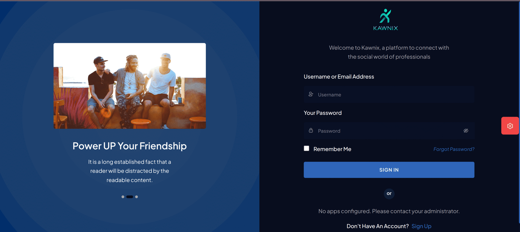Viewport: 520px width, 232px height.
Task: Go to the first carousel slide dot
Action: pos(123,197)
